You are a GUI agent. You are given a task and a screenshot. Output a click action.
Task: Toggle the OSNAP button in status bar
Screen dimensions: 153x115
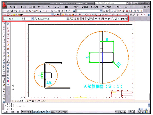point(36,112)
